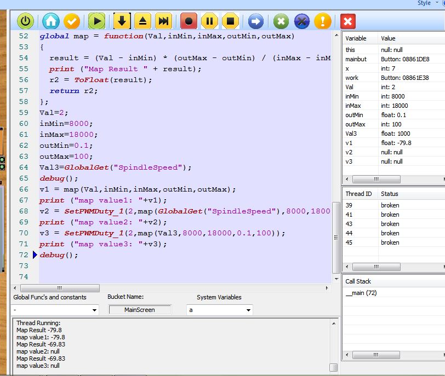Image resolution: width=445 pixels, height=376 pixels.
Task: Click the green circle X icon
Action: 281,21
